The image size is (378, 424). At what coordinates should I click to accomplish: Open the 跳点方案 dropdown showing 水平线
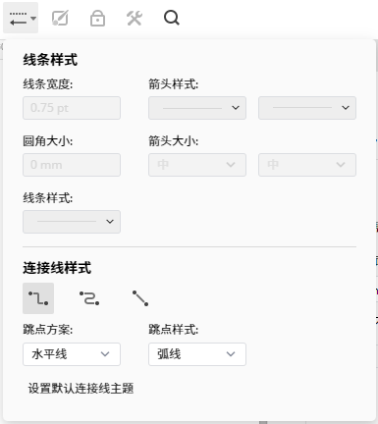(72, 354)
